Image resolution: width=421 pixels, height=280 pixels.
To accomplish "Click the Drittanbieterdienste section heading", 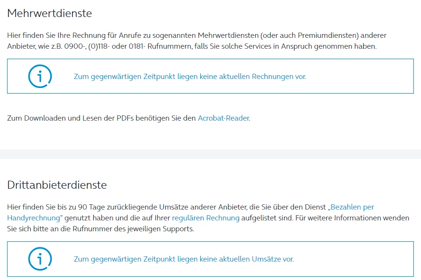I will (57, 184).
